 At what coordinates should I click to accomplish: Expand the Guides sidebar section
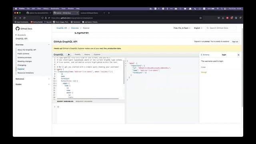tap(49, 84)
